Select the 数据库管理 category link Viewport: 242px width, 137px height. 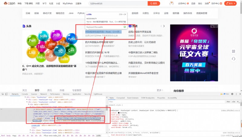click(202, 13)
